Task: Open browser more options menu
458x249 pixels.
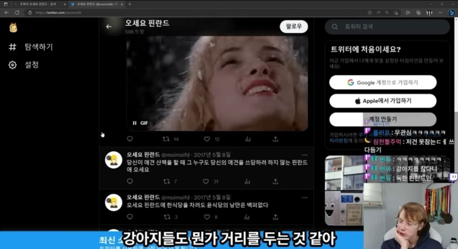Action: click(x=440, y=12)
